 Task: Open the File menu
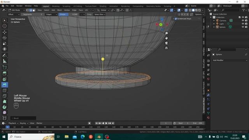coord(7,6)
